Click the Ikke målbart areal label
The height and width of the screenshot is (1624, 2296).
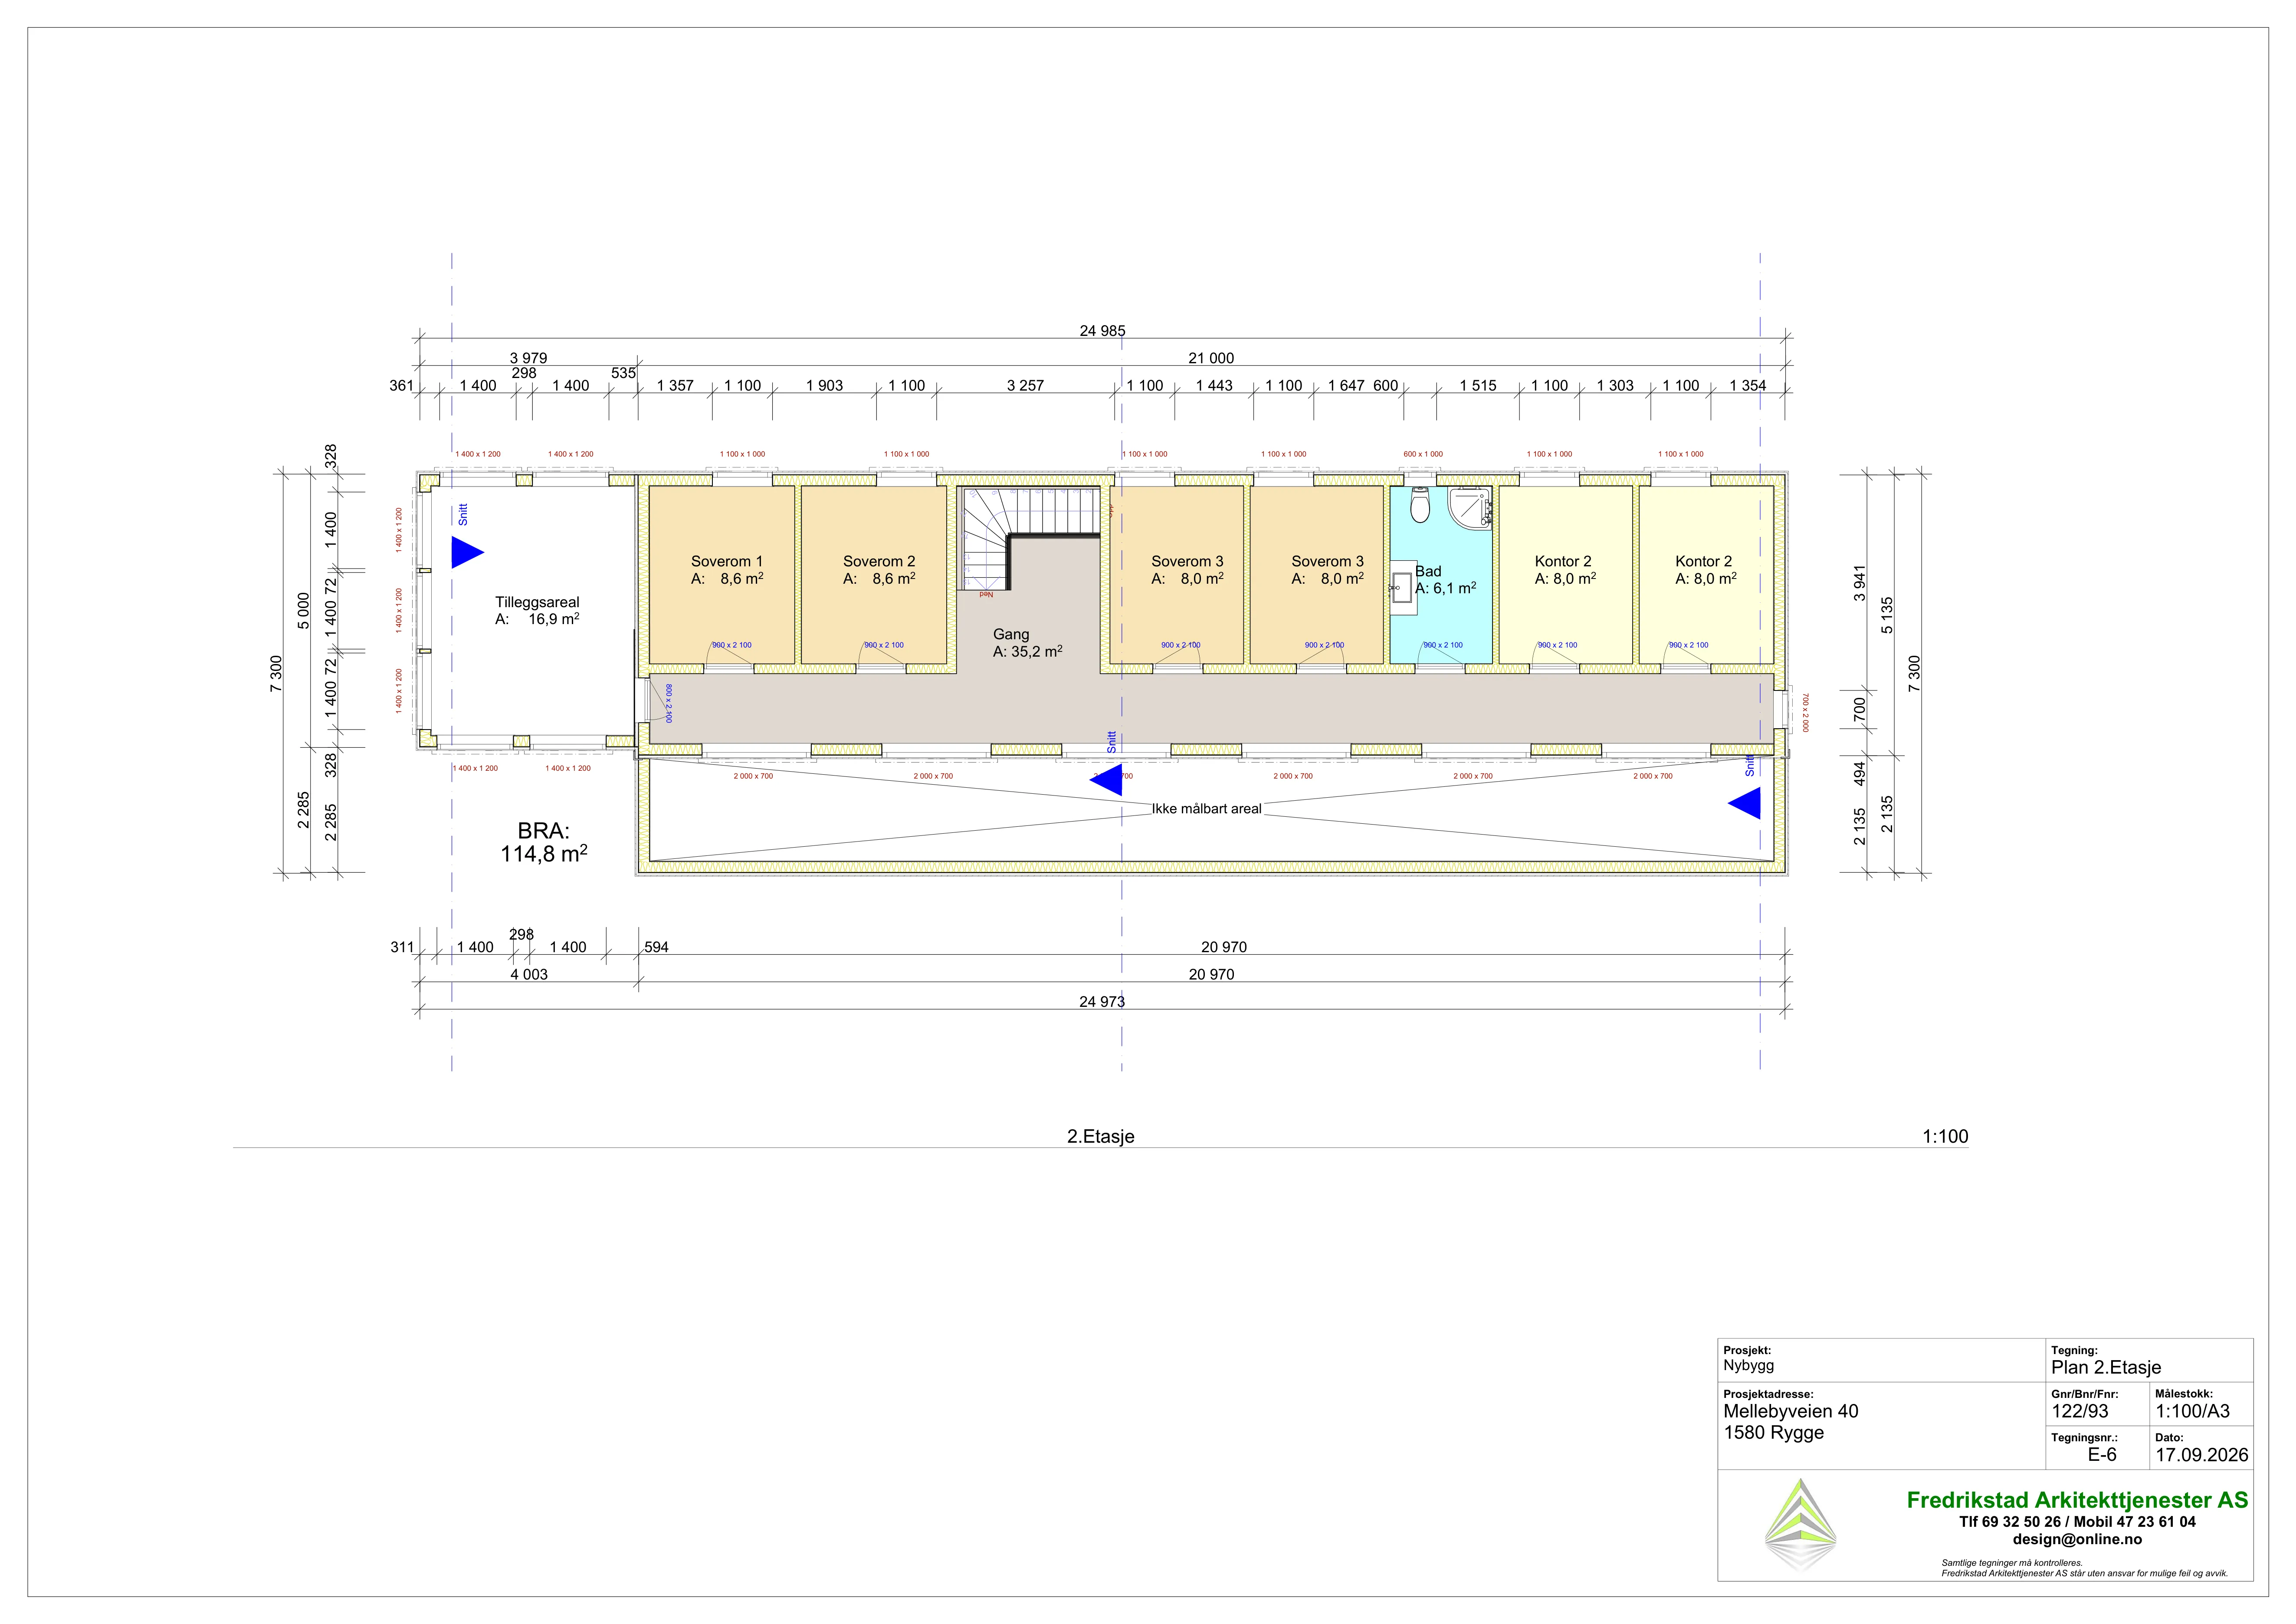coord(1207,809)
